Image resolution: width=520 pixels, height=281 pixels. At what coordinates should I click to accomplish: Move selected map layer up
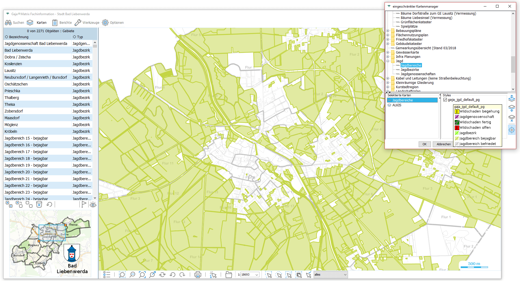pyautogui.click(x=512, y=98)
